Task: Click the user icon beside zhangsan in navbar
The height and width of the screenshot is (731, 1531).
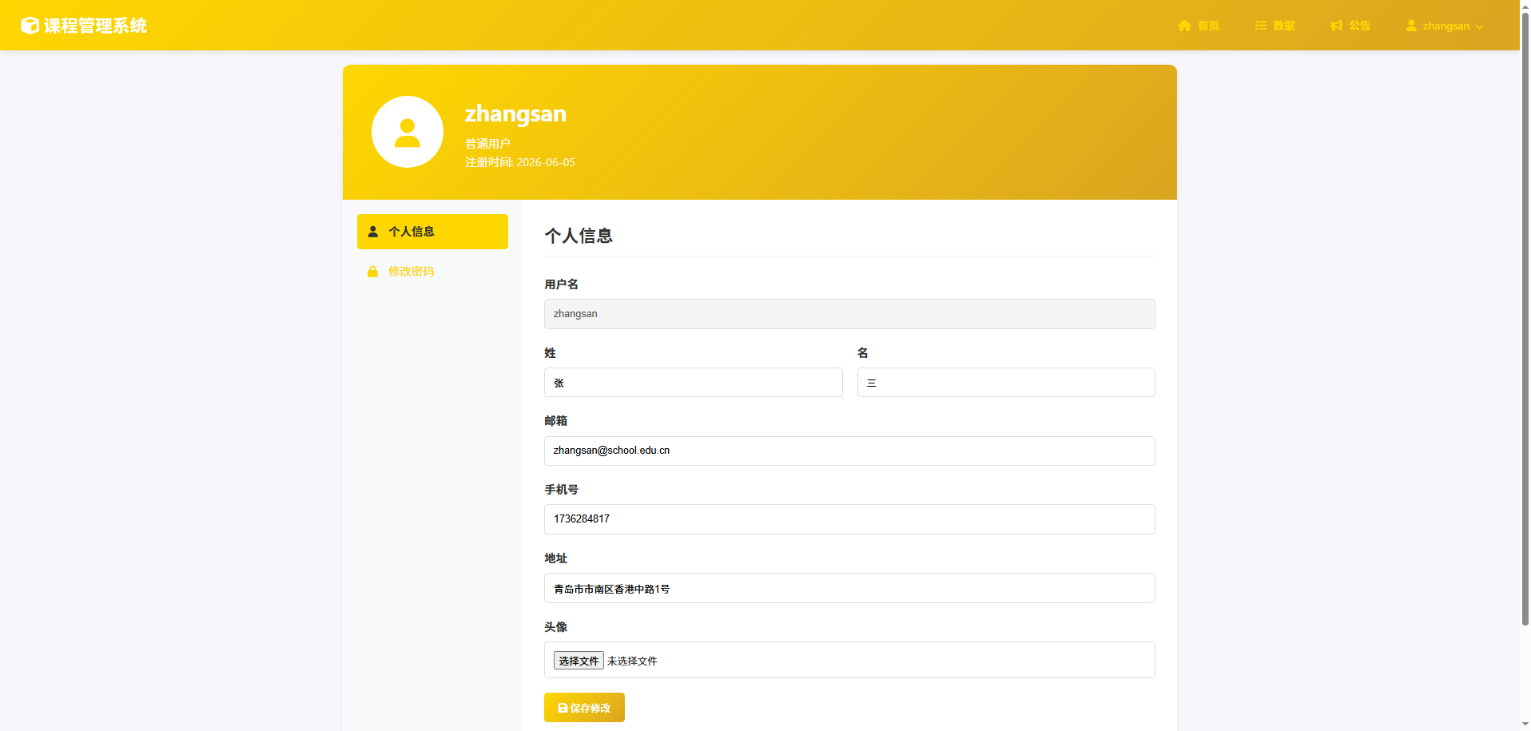Action: tap(1411, 26)
